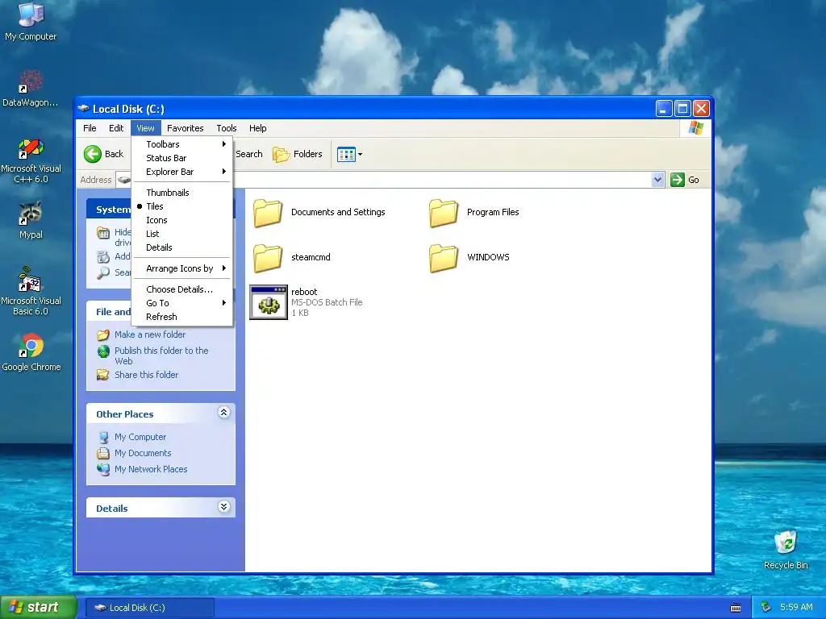Select the List view option
The image size is (826, 619).
181,234
